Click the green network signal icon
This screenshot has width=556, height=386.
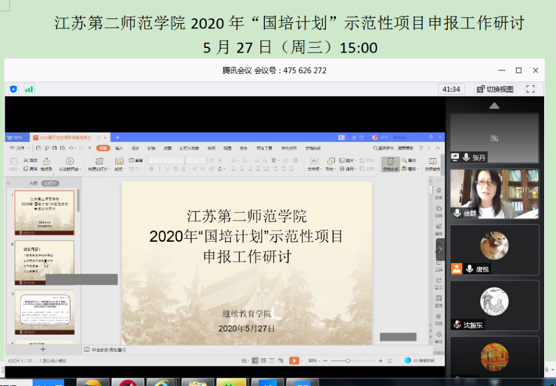click(x=29, y=89)
